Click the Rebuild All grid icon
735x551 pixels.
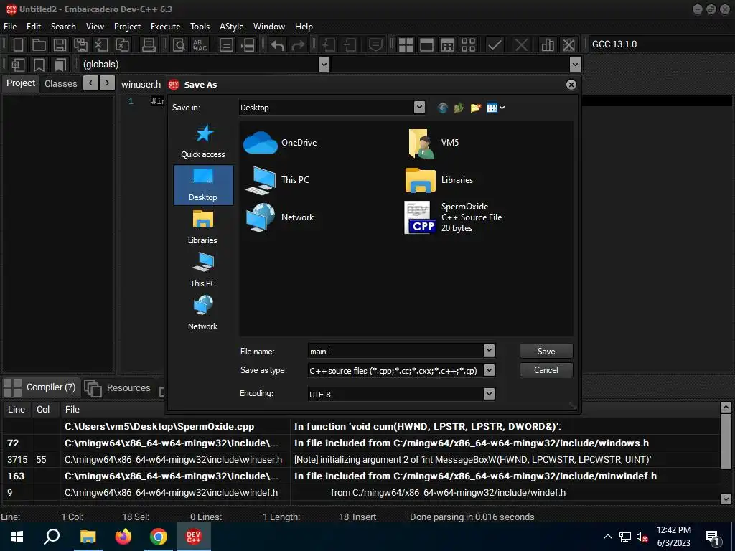tap(468, 44)
